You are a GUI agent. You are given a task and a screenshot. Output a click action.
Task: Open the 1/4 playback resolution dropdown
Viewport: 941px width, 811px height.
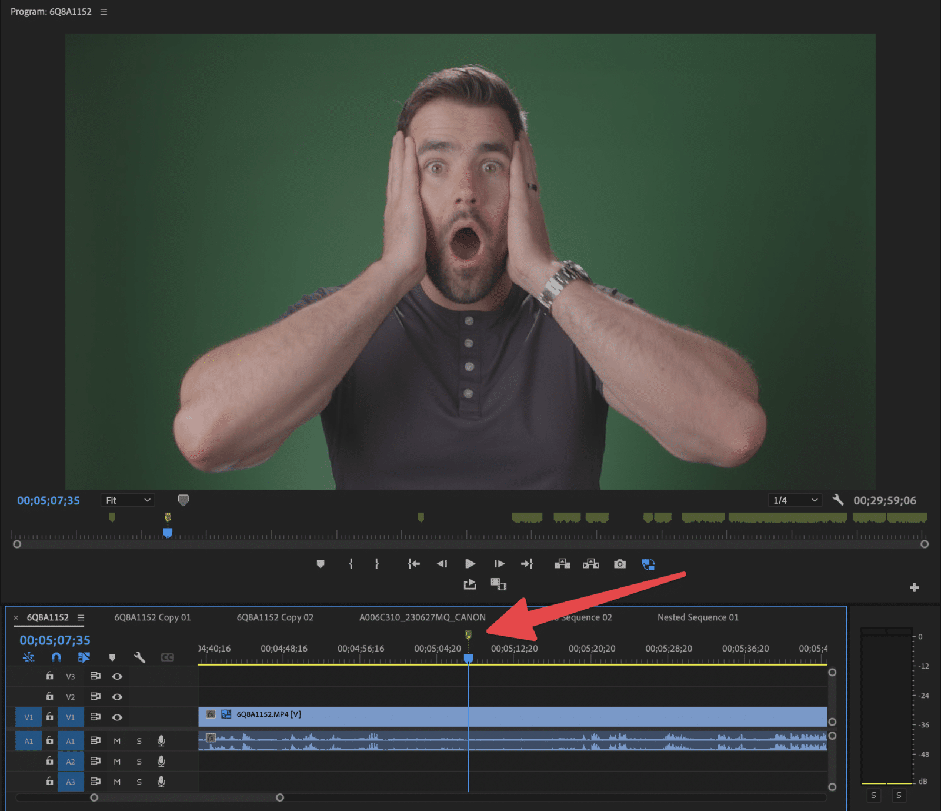click(794, 500)
